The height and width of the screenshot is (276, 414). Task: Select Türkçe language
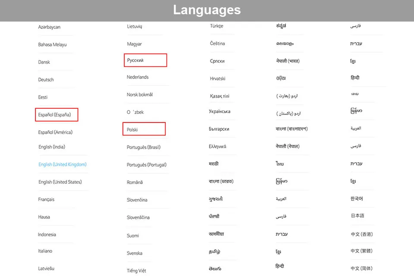(216, 26)
